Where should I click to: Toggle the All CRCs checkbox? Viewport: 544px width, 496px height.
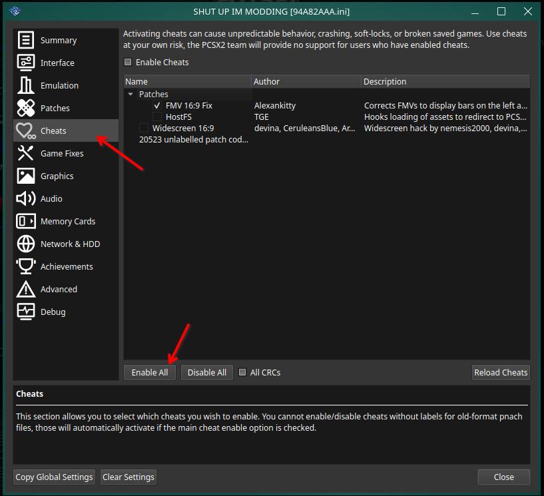click(242, 373)
